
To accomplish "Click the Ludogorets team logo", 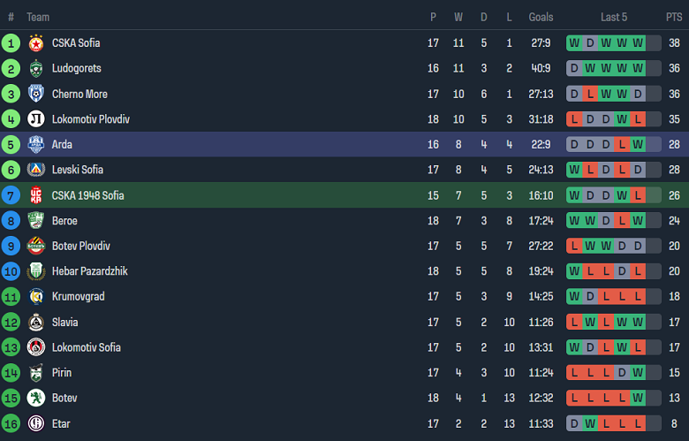I will pyautogui.click(x=36, y=68).
